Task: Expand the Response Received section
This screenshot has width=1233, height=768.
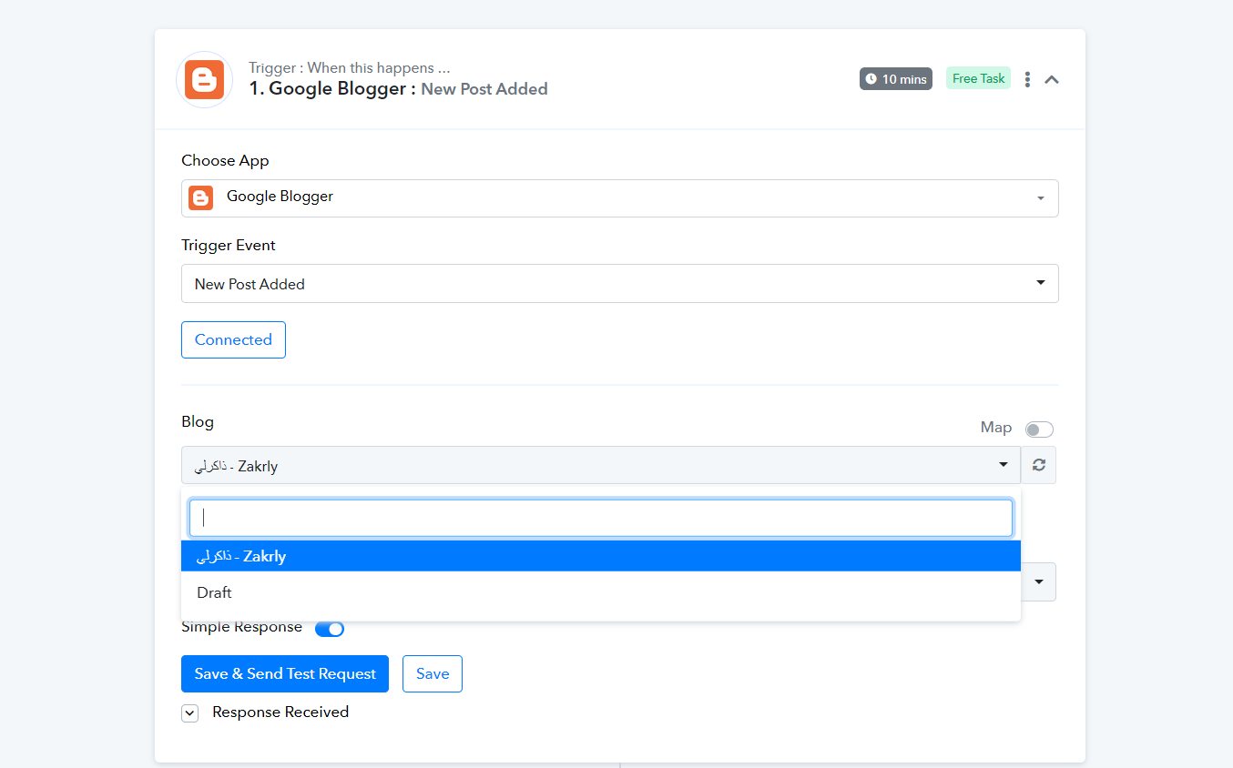Action: 189,713
